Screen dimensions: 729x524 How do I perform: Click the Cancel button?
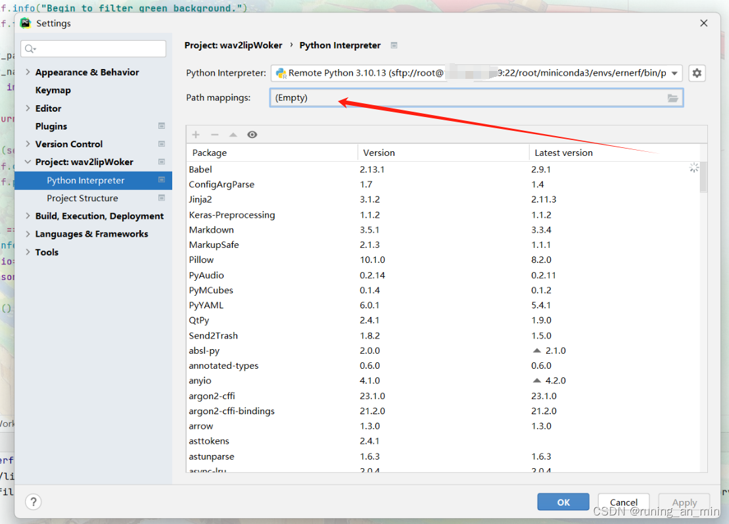pos(623,502)
